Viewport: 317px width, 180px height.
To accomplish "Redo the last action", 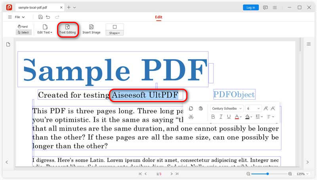I will (x=57, y=17).
